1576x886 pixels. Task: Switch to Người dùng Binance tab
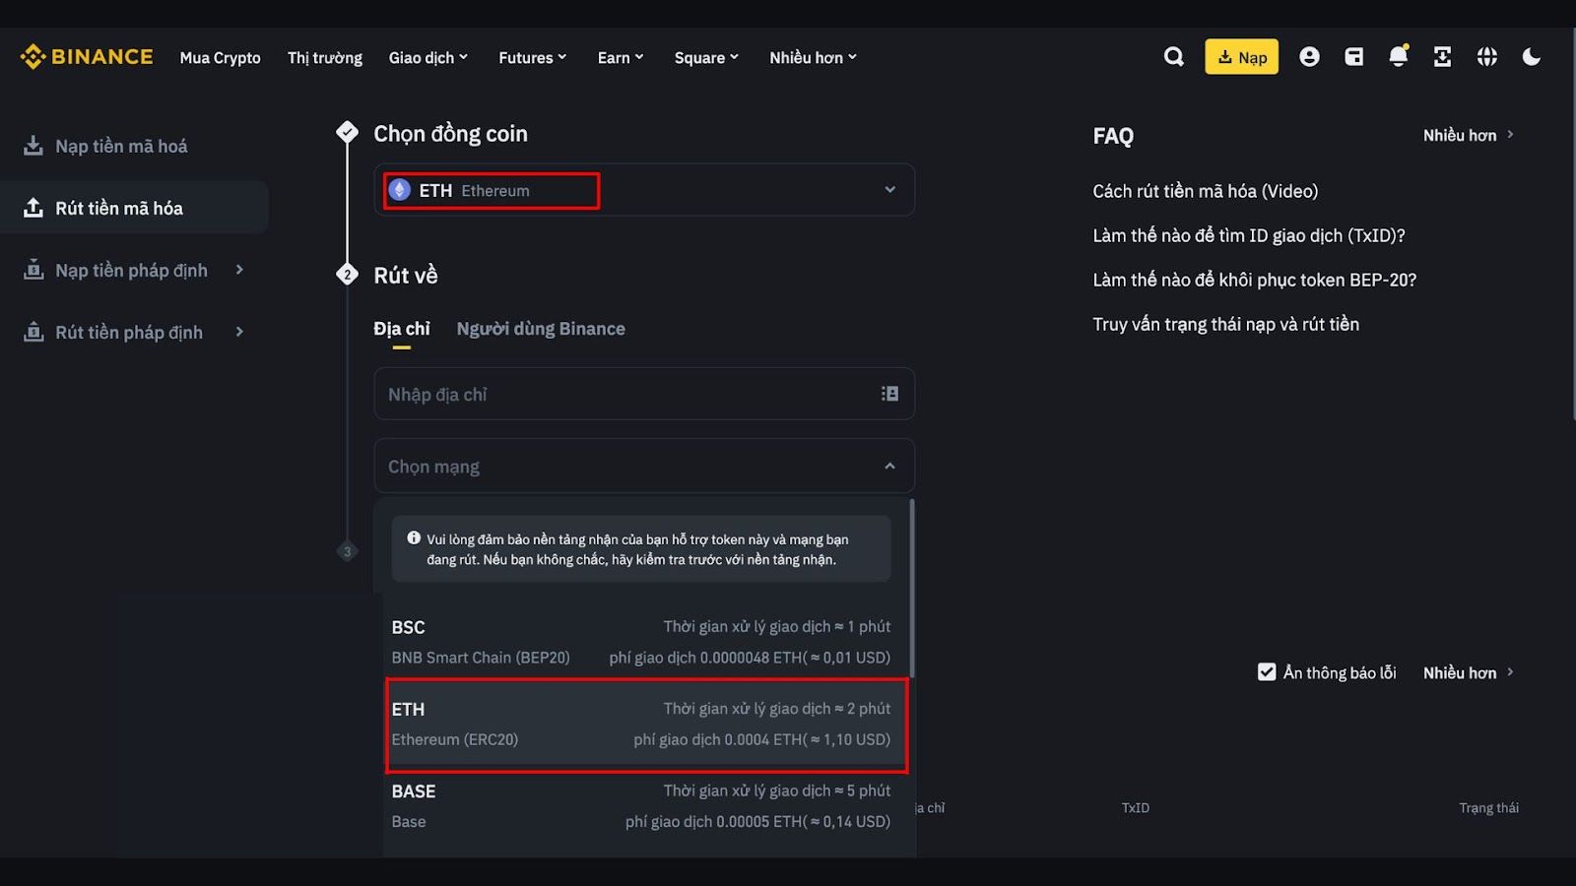click(x=541, y=329)
